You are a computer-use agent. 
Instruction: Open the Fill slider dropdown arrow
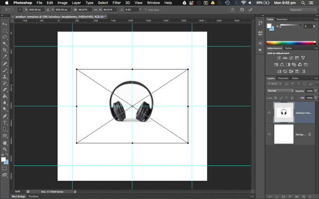pos(316,98)
